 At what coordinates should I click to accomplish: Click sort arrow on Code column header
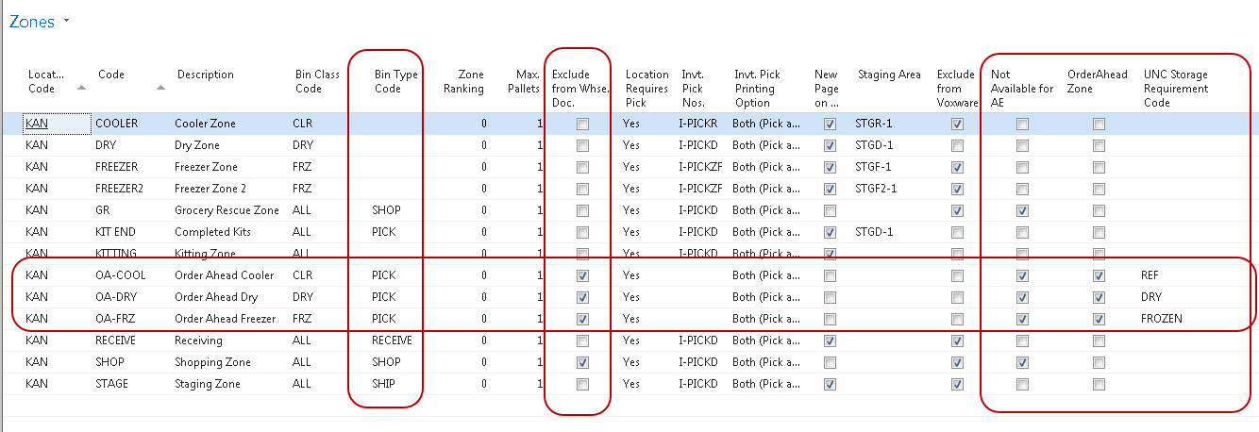pyautogui.click(x=160, y=88)
